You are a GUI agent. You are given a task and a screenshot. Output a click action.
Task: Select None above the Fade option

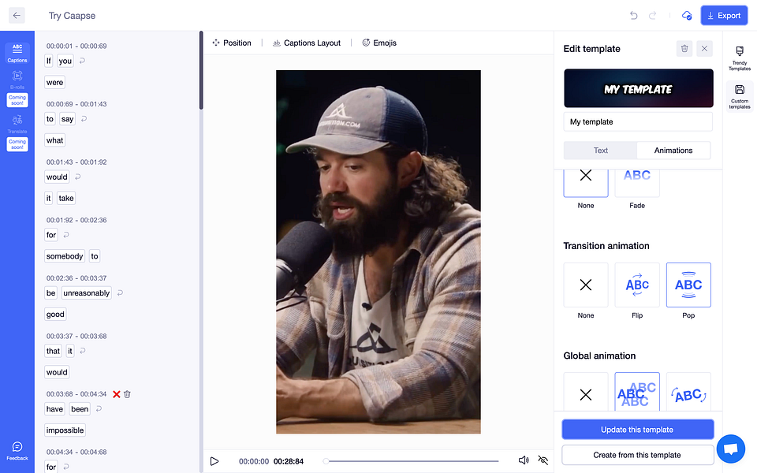(x=586, y=184)
